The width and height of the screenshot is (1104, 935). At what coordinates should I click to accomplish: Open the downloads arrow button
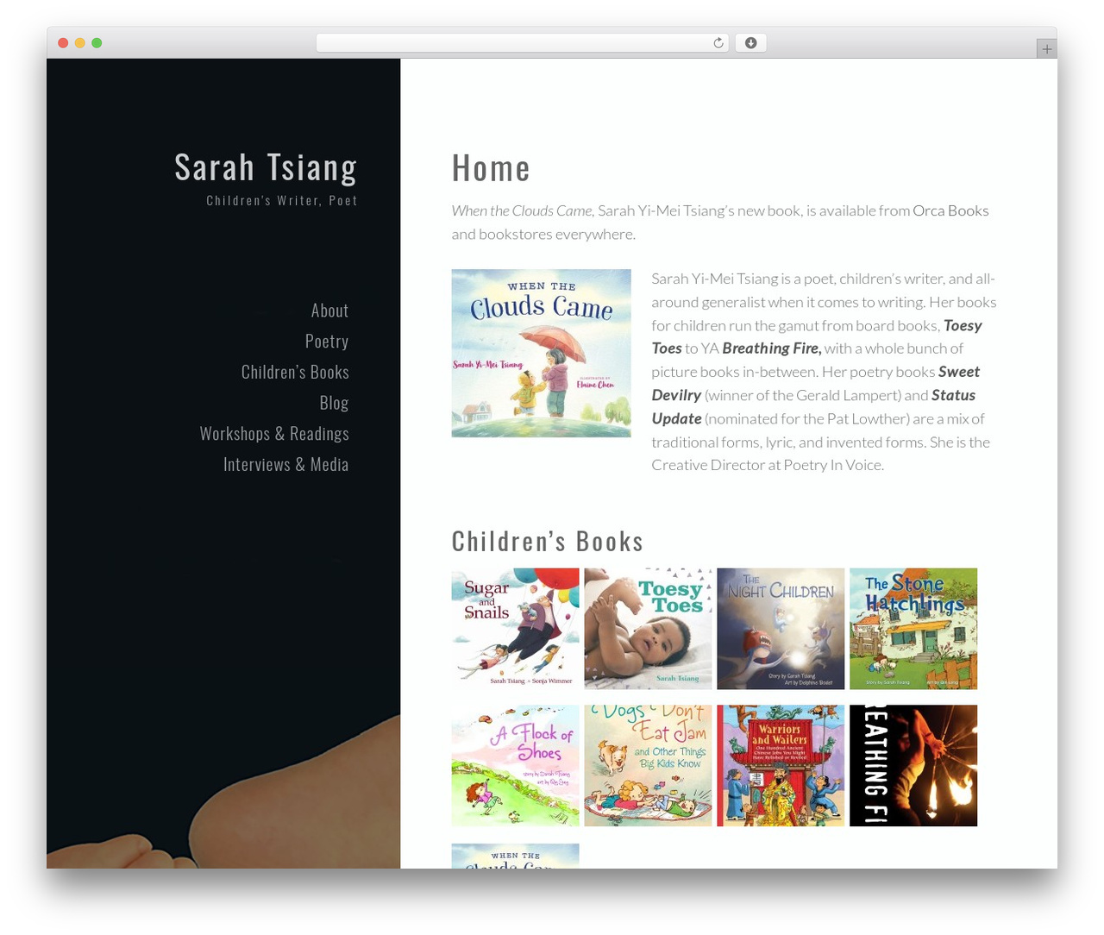750,43
